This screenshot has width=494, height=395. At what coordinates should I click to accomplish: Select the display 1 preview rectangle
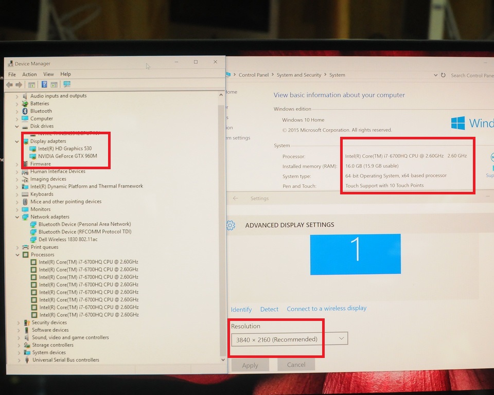(x=356, y=254)
